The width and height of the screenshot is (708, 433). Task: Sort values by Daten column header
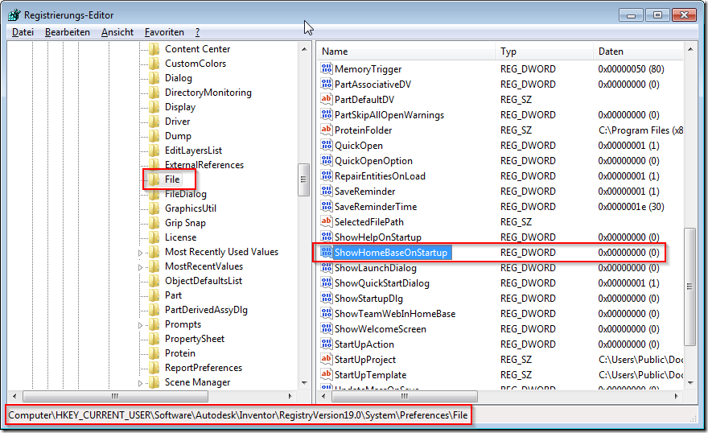(639, 52)
